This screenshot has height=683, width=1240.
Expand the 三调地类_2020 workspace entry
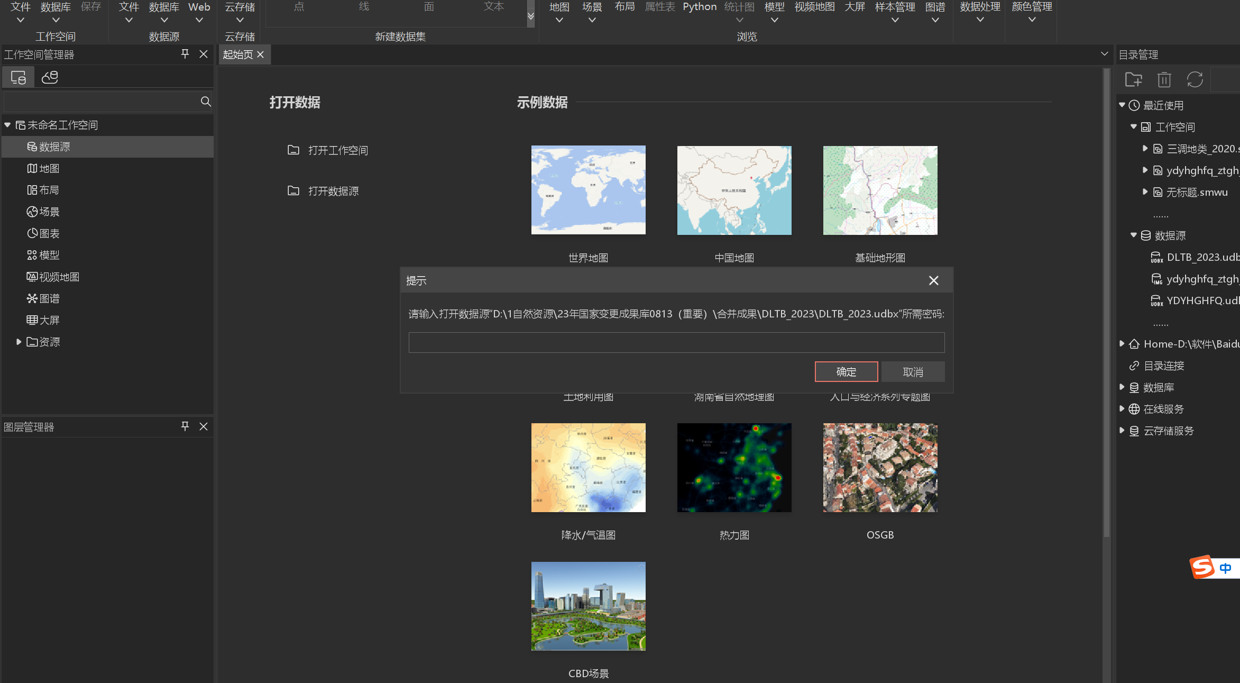click(1145, 149)
